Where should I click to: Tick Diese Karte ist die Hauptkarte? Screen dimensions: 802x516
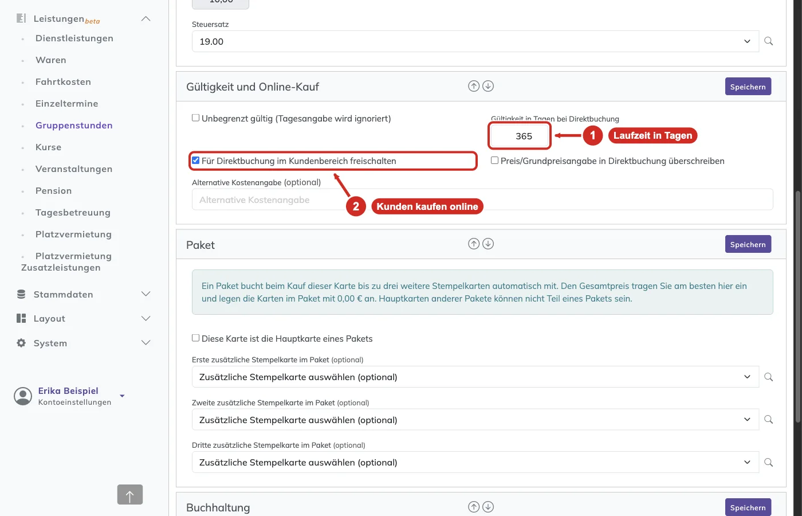coord(196,338)
